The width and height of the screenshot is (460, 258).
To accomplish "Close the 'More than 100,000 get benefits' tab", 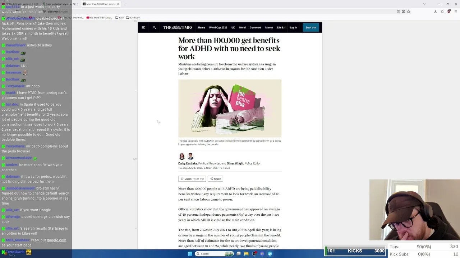I will 118,4.
